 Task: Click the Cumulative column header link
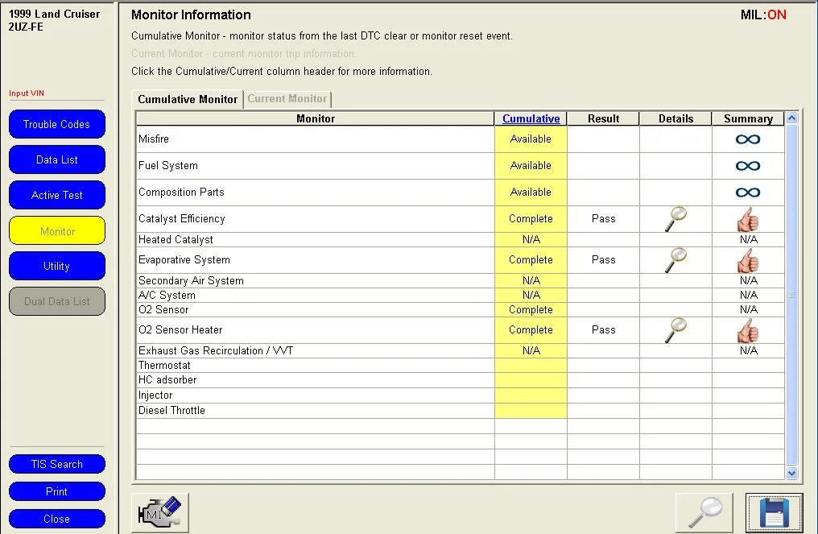(531, 119)
